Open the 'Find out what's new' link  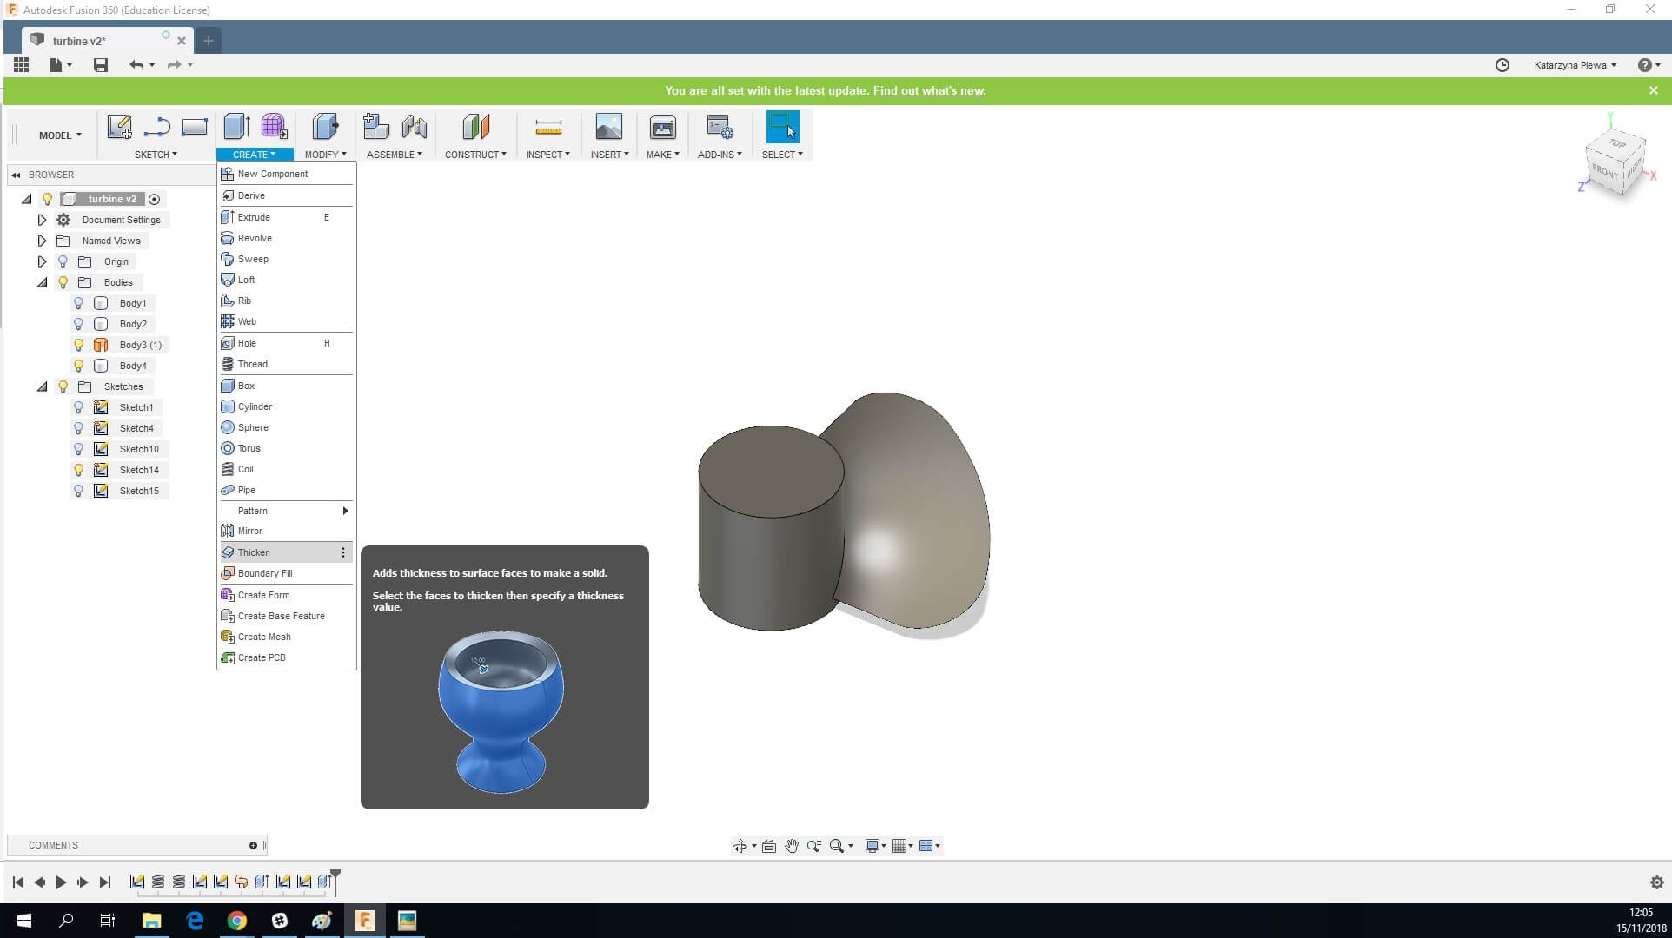point(929,90)
